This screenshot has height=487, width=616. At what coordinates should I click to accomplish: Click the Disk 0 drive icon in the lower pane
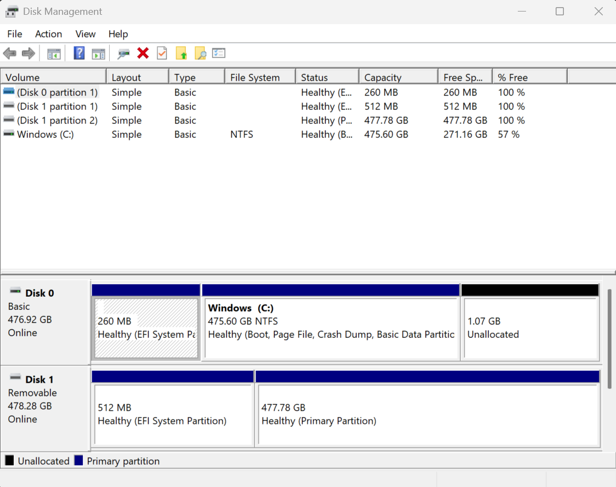click(15, 291)
